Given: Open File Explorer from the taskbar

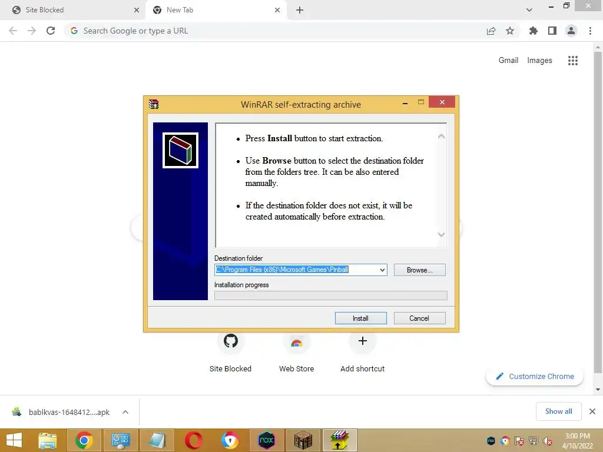Looking at the screenshot, I should click(x=48, y=440).
